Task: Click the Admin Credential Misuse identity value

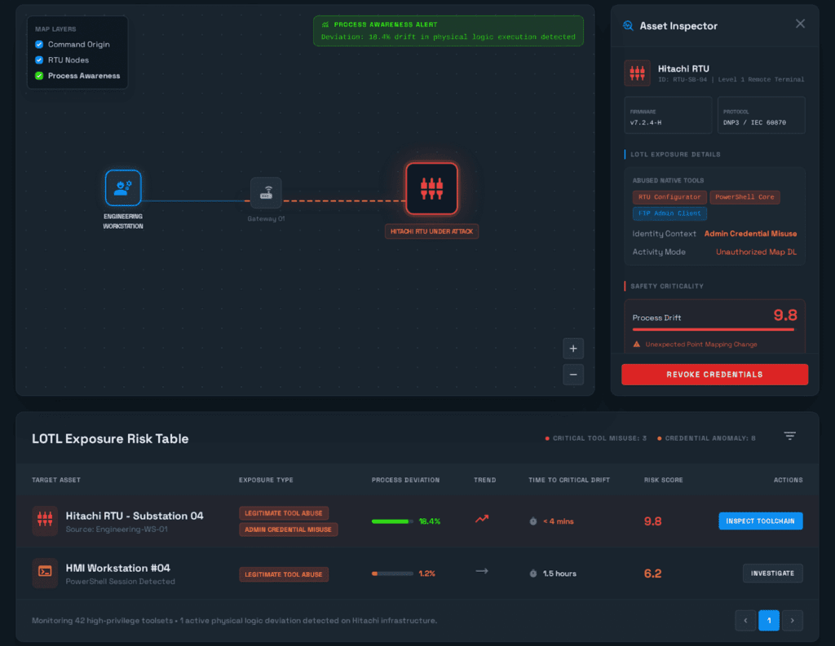Action: point(750,234)
